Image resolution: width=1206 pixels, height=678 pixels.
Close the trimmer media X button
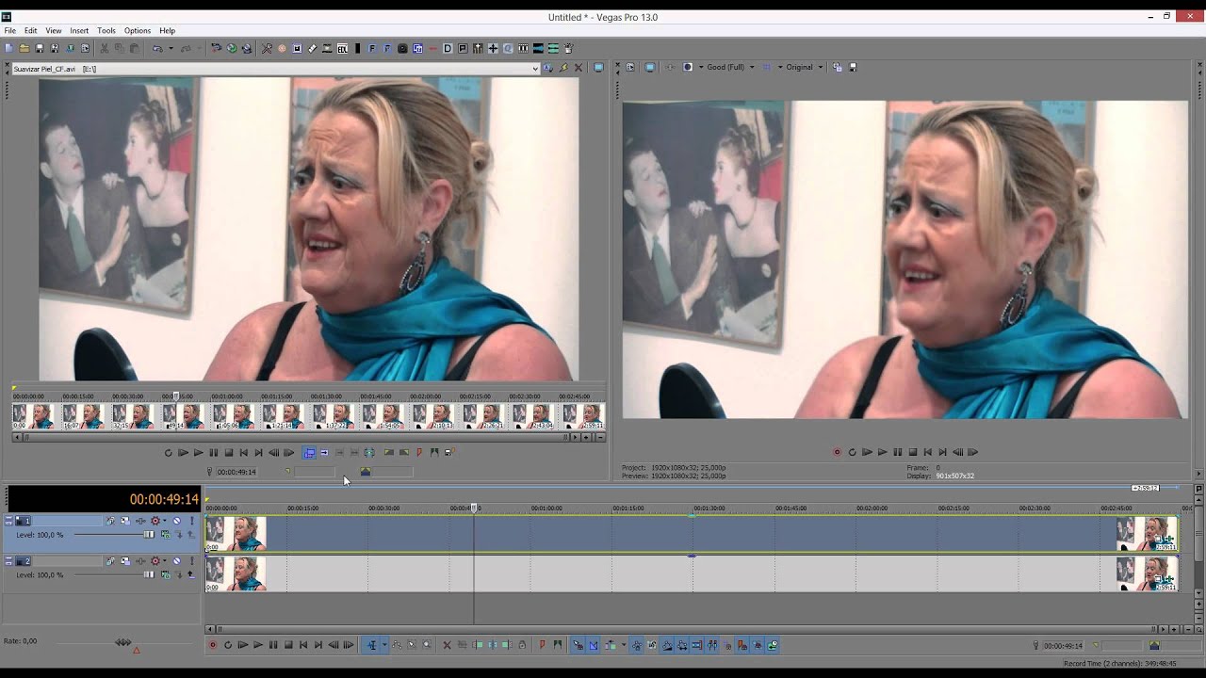(x=579, y=68)
